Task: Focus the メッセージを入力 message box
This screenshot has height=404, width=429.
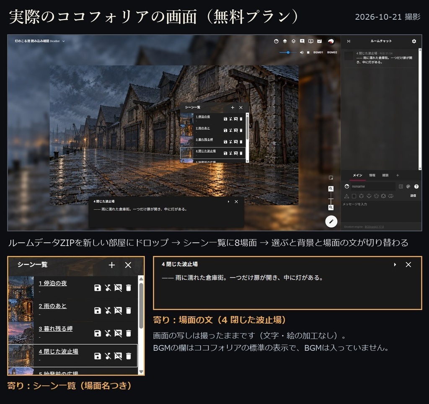Action: pos(381,212)
